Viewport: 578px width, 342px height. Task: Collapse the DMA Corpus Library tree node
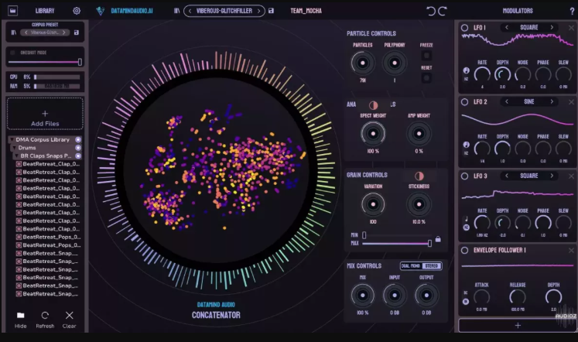[x=11, y=140]
